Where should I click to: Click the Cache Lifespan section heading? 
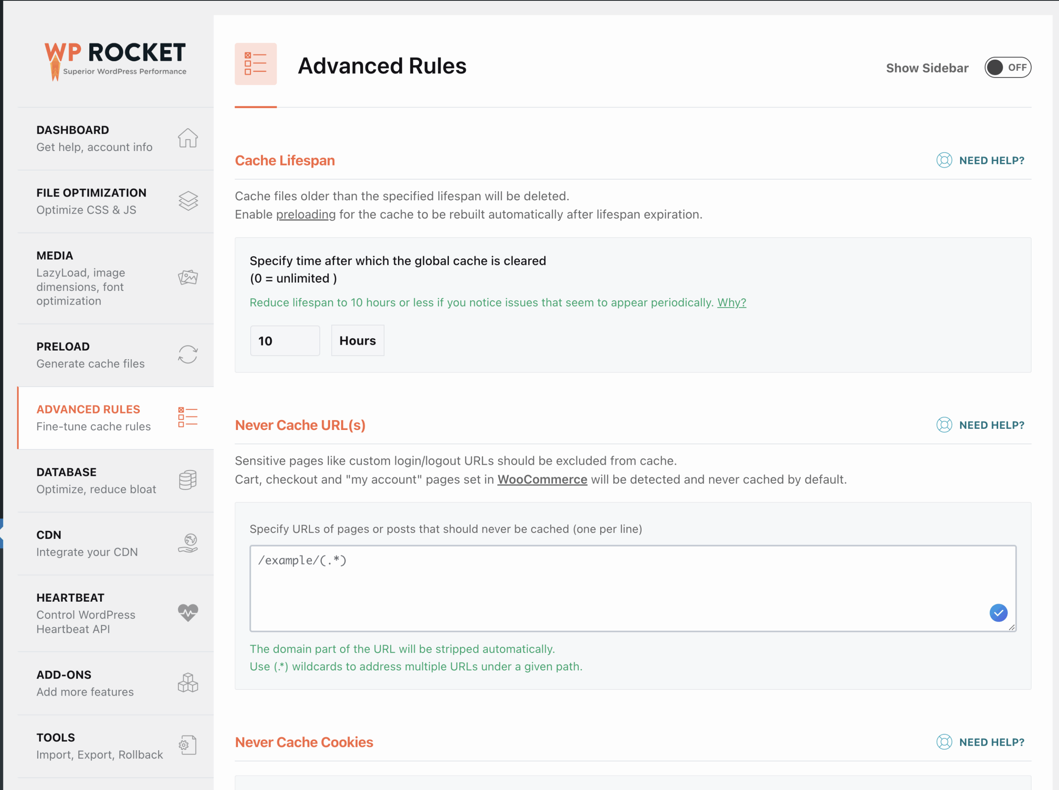(285, 160)
